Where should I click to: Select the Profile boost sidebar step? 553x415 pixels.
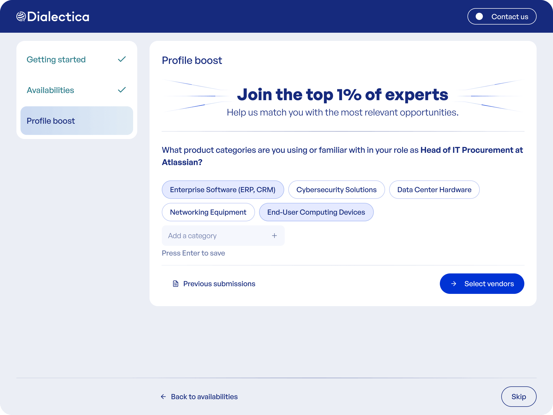pyautogui.click(x=77, y=121)
